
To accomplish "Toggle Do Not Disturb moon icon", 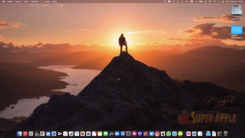I will tap(178, 2).
